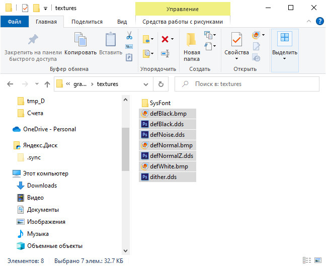Click the Управление contextual tab header

(183, 9)
